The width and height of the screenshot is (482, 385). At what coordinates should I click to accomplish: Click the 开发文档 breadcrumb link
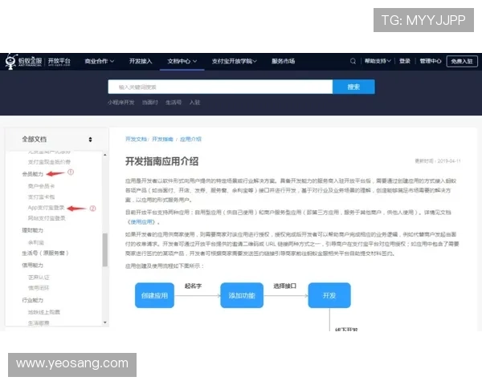[136, 139]
